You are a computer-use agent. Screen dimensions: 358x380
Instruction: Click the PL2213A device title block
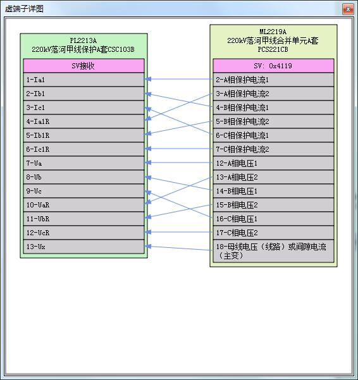pos(83,45)
